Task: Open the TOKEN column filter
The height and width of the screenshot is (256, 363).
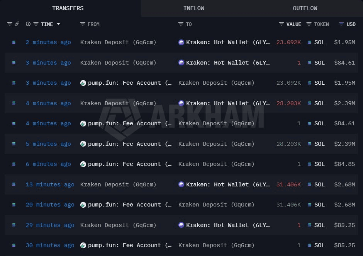Action: point(309,24)
